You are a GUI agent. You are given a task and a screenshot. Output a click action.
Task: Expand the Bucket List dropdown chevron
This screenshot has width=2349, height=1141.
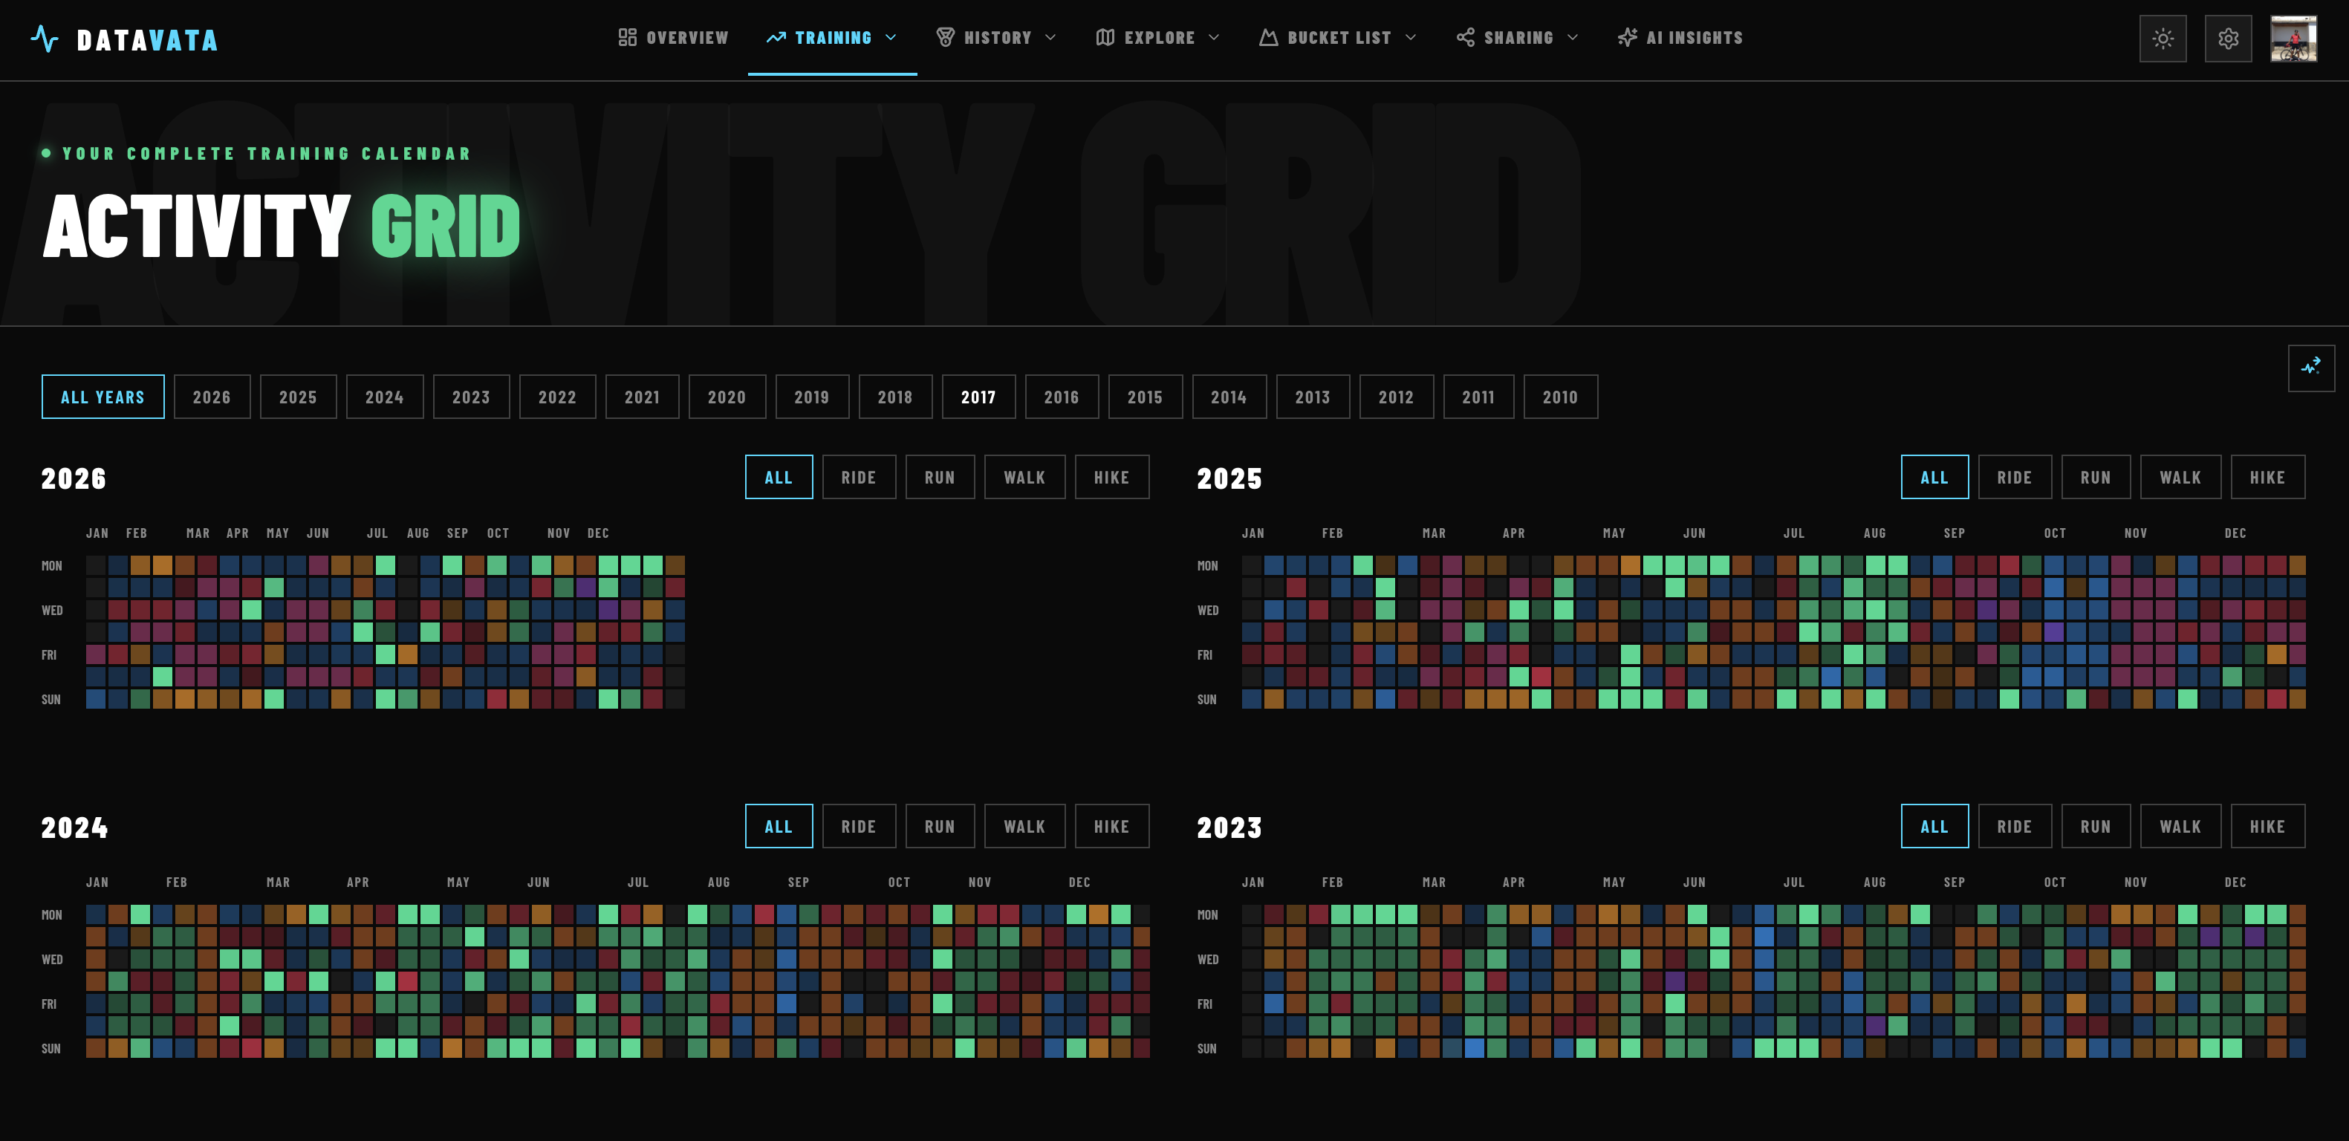(x=1411, y=37)
